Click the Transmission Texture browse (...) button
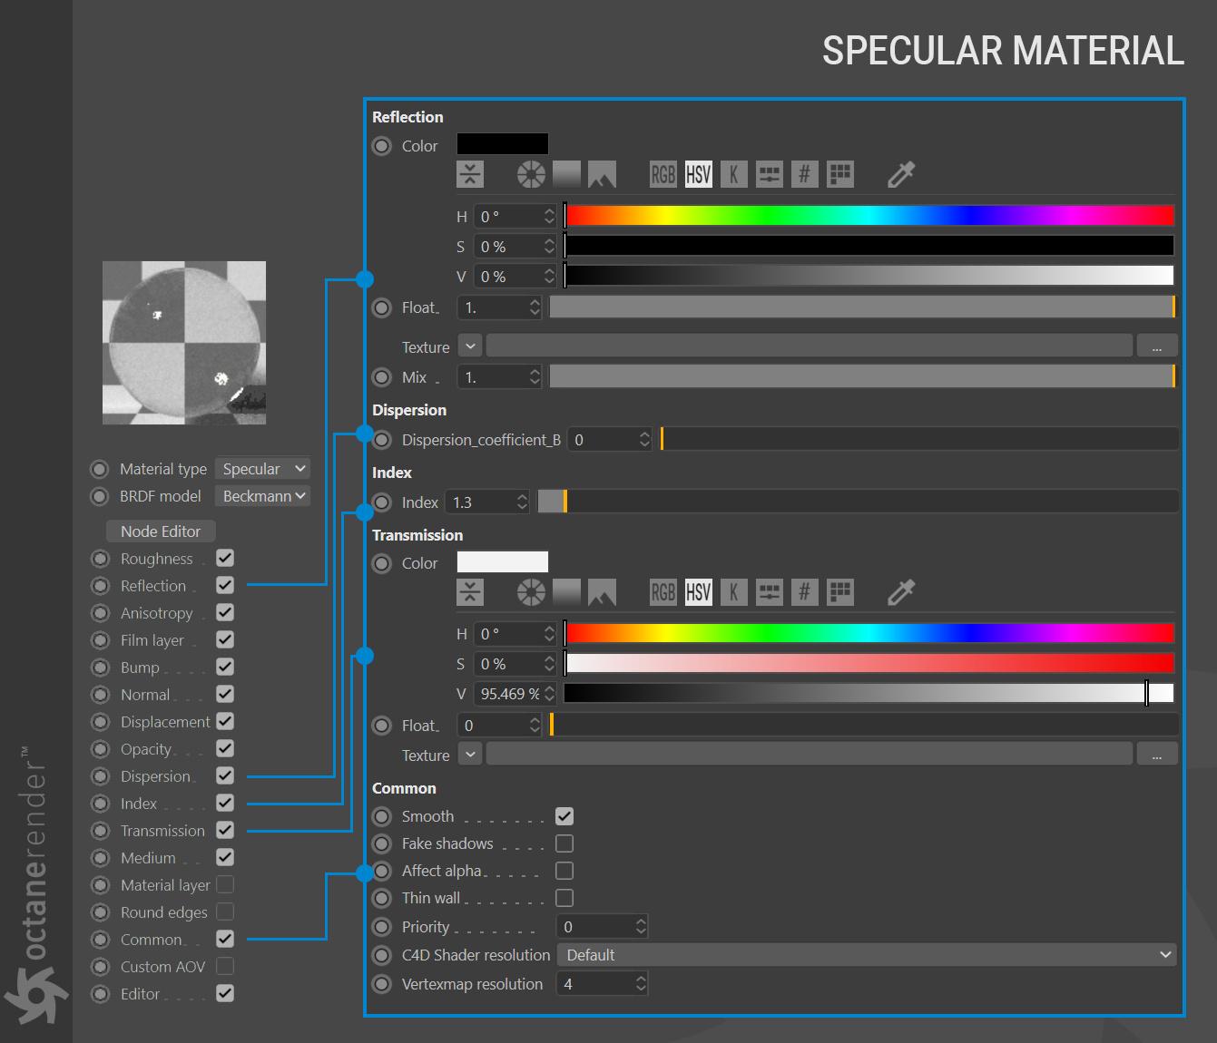This screenshot has height=1043, width=1217. [1156, 755]
